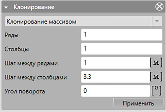Click the meters unit beside row spacing
The image size is (166, 112).
coord(156,63)
